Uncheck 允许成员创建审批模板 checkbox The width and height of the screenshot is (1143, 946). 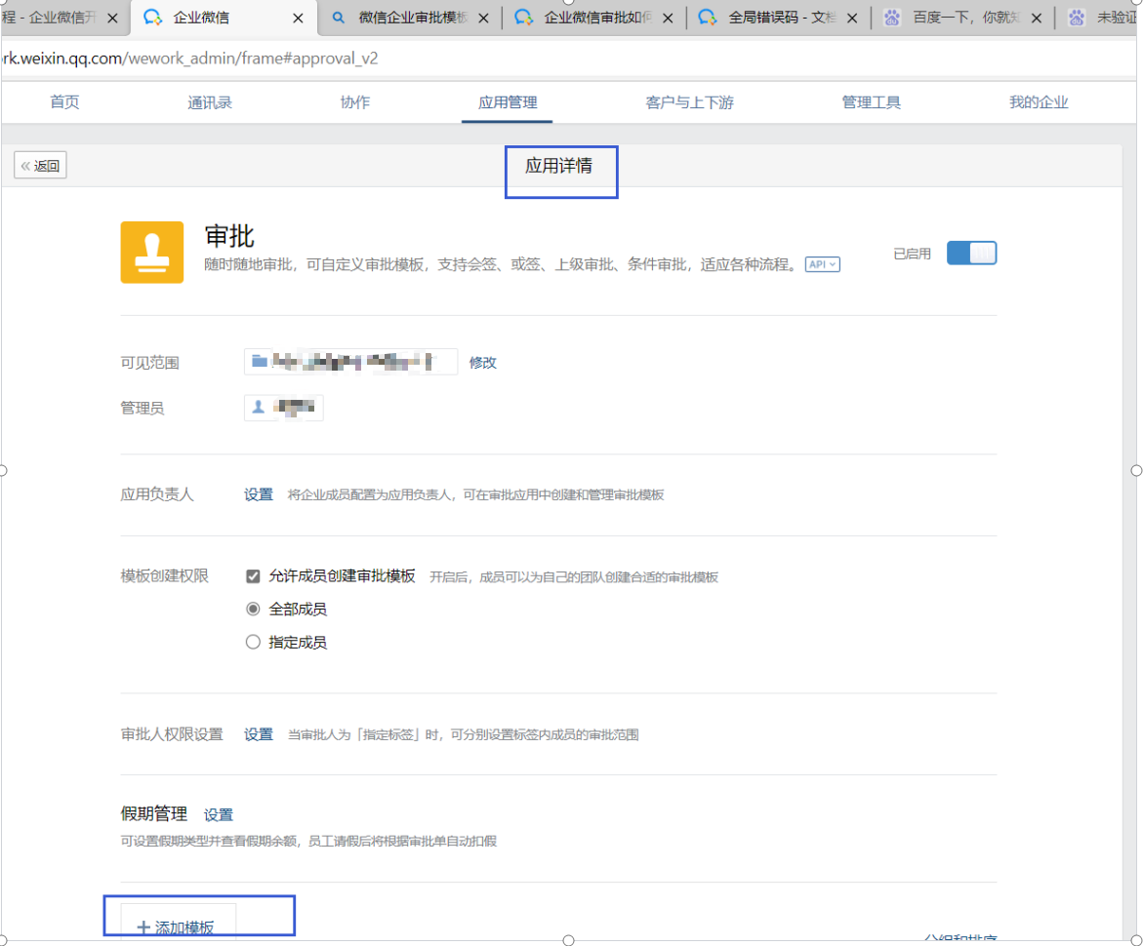point(253,576)
